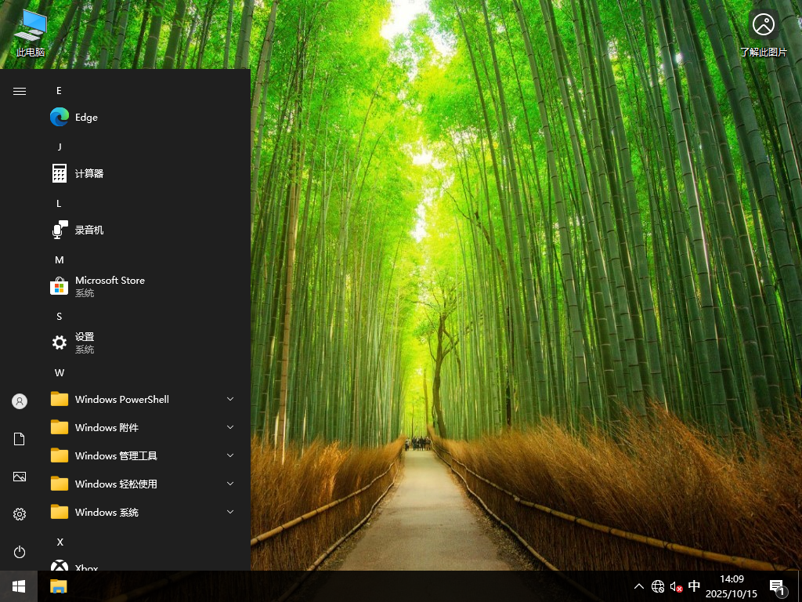Open the volume slider from the tray
The height and width of the screenshot is (602, 802).
click(x=675, y=586)
